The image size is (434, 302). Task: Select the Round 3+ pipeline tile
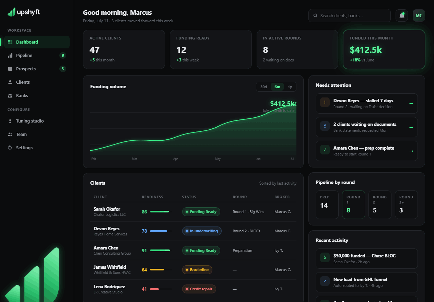pos(406,205)
